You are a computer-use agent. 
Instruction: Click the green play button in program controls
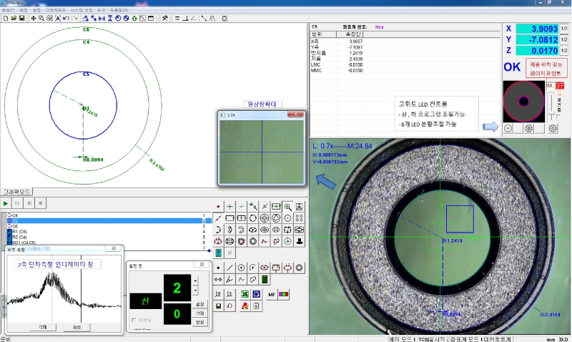point(6,203)
